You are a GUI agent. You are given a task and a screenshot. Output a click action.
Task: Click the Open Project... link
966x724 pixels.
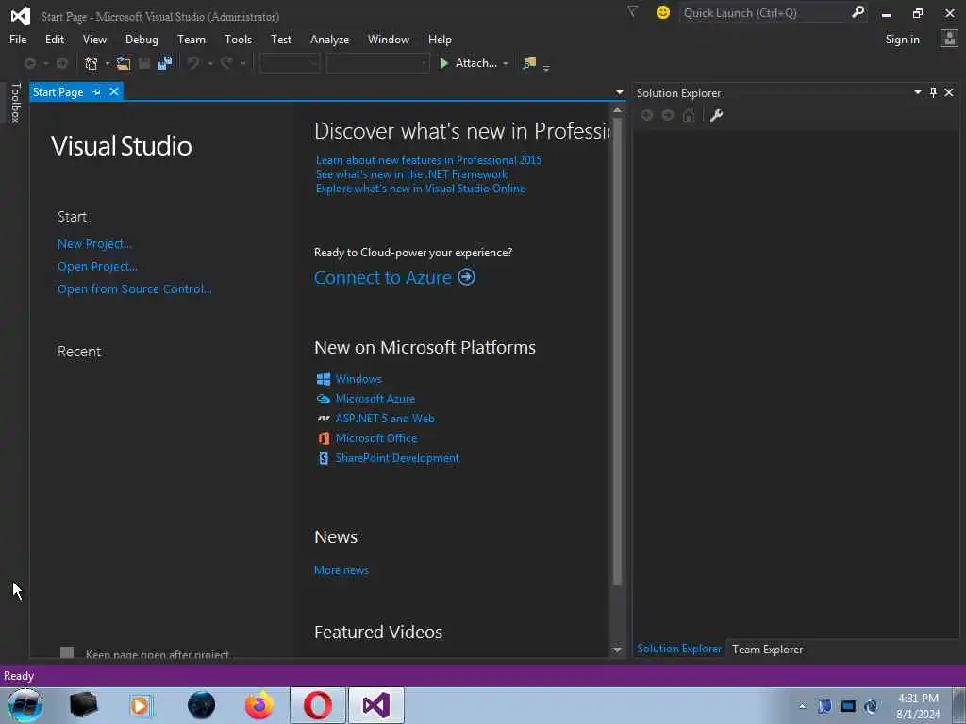tap(97, 267)
